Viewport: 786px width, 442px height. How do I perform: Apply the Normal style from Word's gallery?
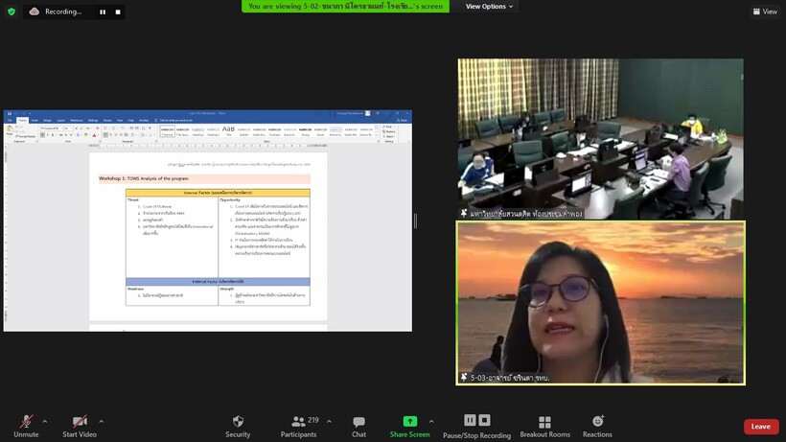pos(167,131)
